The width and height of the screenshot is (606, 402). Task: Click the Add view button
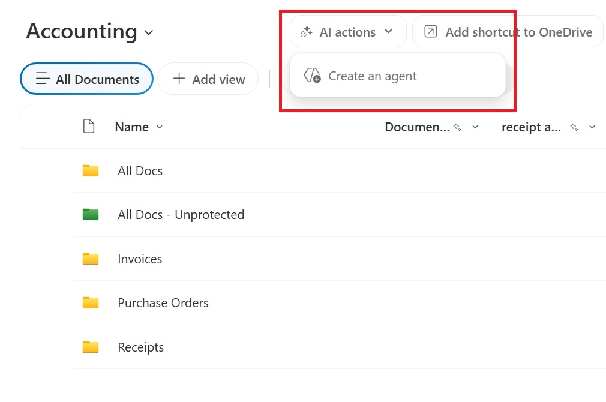tap(208, 79)
